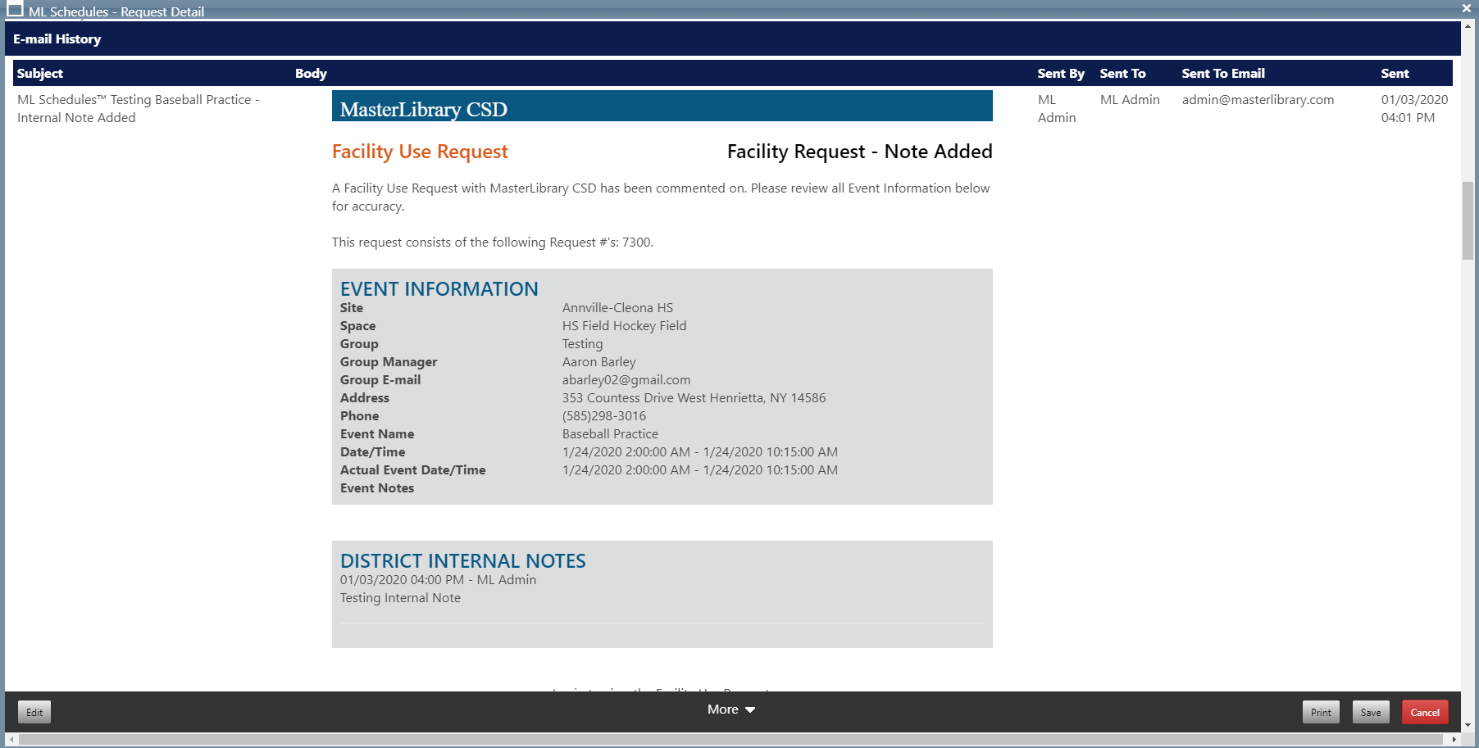Click the Actual Event Date/Time value
Image resolution: width=1479 pixels, height=748 pixels.
coord(700,469)
